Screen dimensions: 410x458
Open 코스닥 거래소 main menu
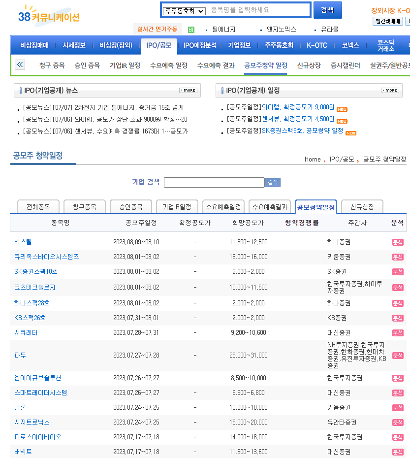[386, 45]
